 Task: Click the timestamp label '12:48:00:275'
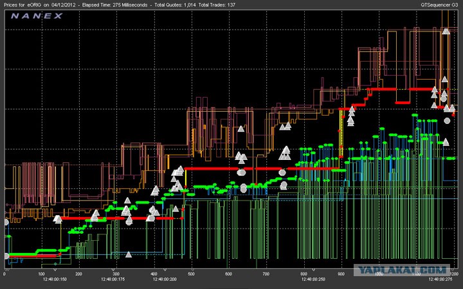click(440, 279)
